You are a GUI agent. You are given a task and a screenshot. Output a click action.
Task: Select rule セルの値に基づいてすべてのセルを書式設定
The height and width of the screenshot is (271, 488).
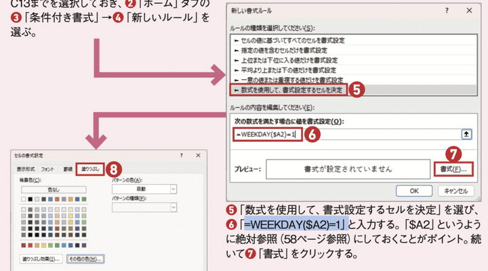coord(289,41)
